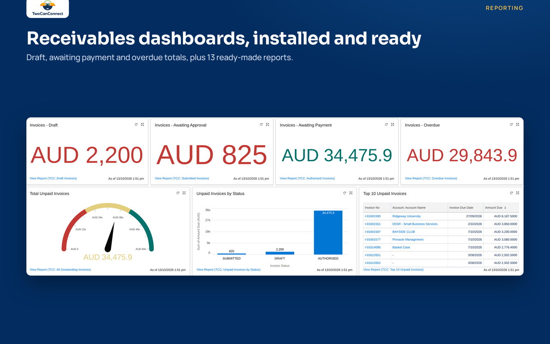
Task: Open View Report (TCC: Draft Invoices)
Action: [53, 178]
